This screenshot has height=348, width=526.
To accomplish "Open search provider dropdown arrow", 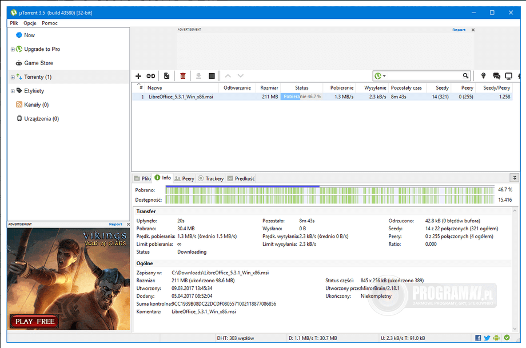I will click(x=384, y=76).
